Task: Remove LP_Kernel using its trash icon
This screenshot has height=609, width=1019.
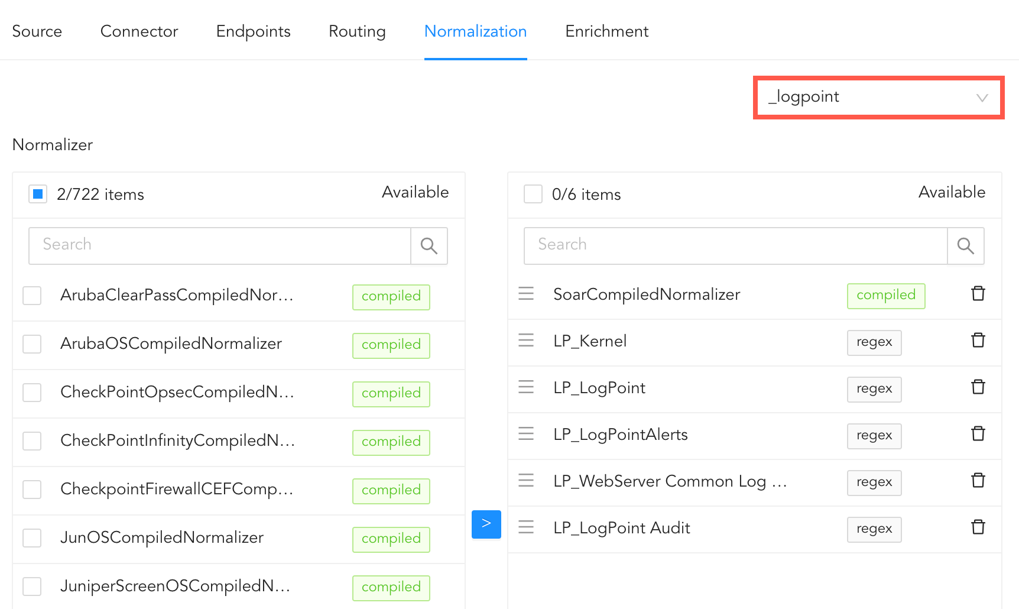Action: (x=978, y=341)
